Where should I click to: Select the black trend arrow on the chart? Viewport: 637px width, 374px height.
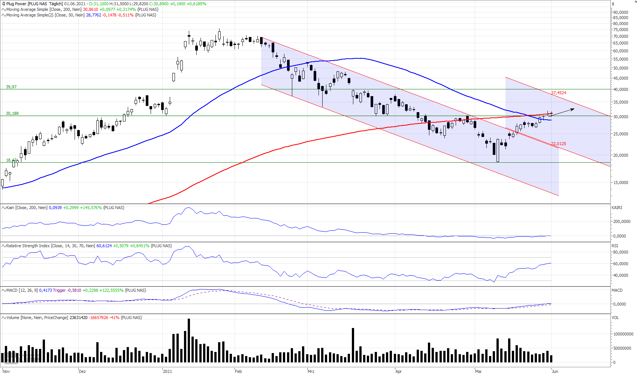point(562,112)
